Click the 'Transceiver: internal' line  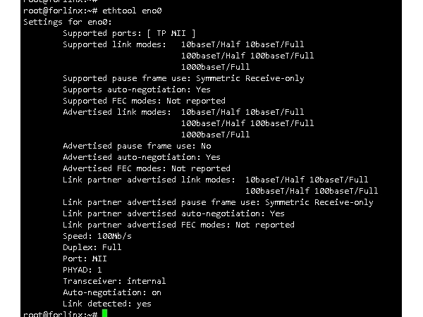click(114, 281)
